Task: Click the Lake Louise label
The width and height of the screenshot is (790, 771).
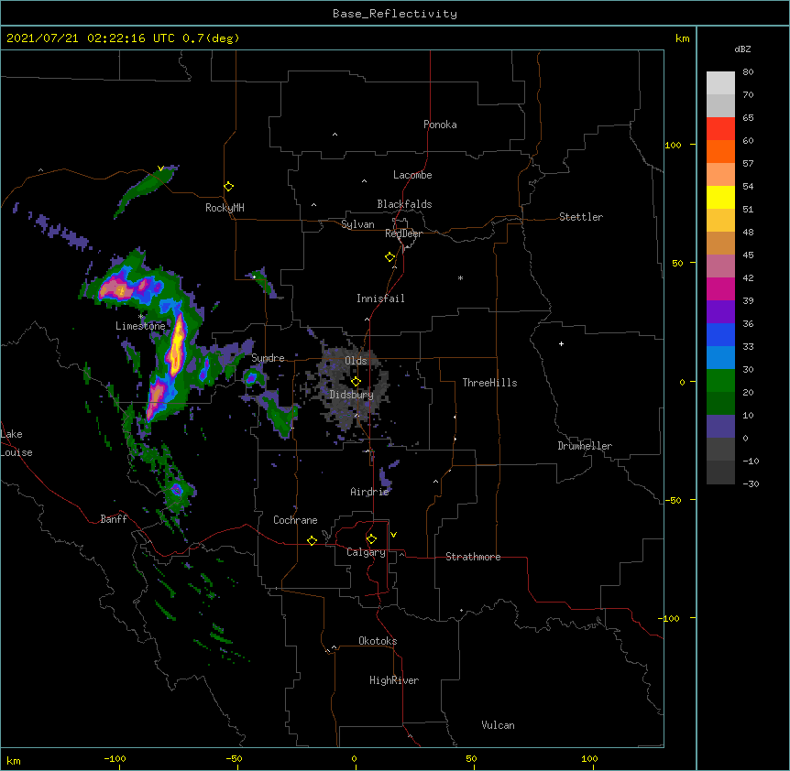Action: (x=16, y=443)
